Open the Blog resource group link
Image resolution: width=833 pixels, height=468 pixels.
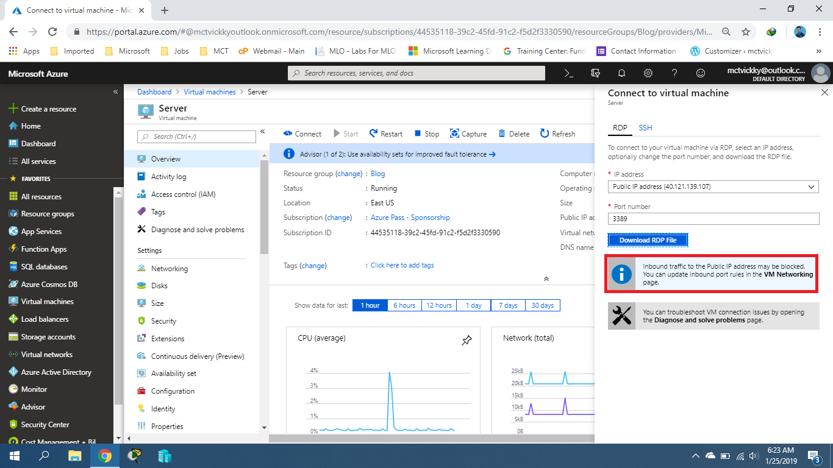coord(378,174)
